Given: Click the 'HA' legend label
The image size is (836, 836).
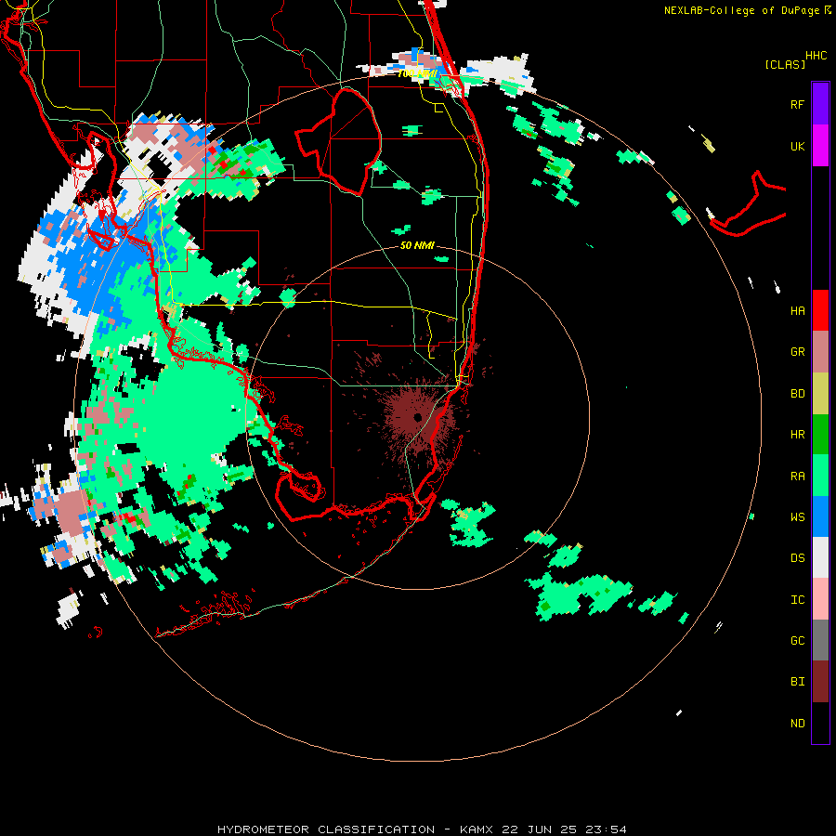Looking at the screenshot, I should coord(797,311).
